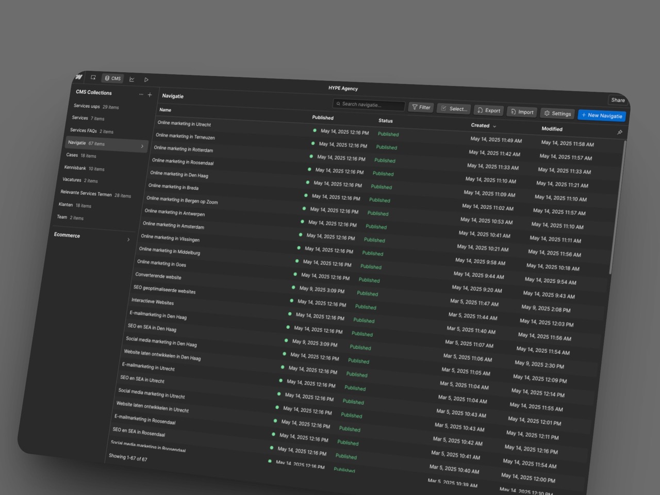The image size is (660, 495).
Task: Open the Vacatures collection
Action: [80, 180]
